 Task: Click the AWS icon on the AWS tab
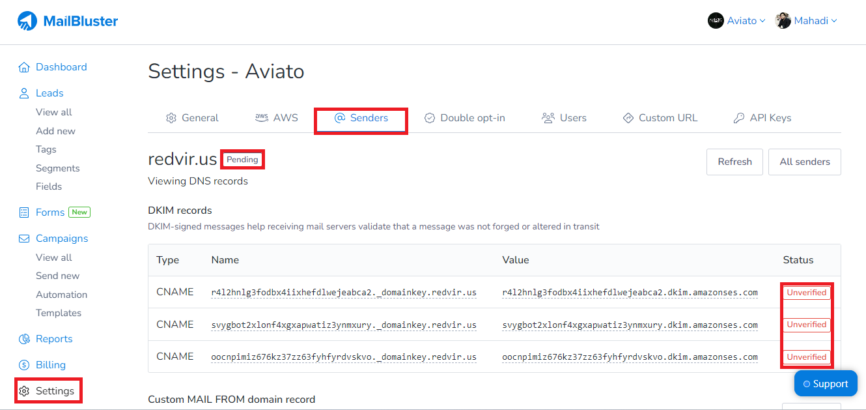(261, 117)
